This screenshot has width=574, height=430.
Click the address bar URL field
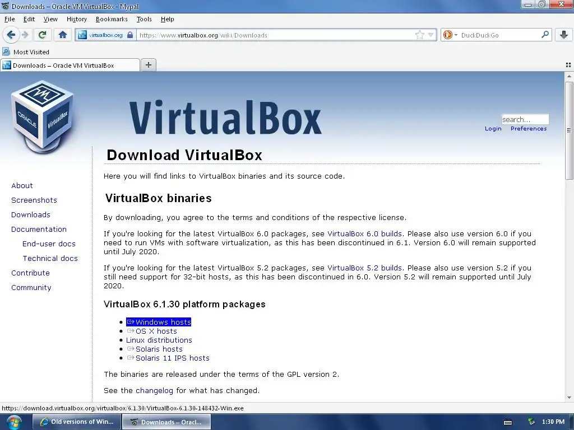click(275, 35)
